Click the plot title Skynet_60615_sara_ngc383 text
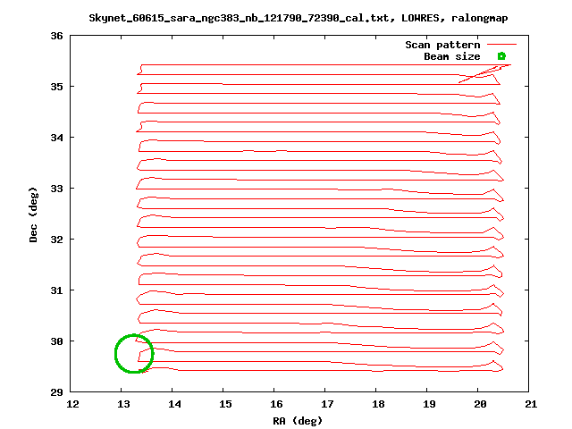Screen dimensions: 572x429 point(298,18)
